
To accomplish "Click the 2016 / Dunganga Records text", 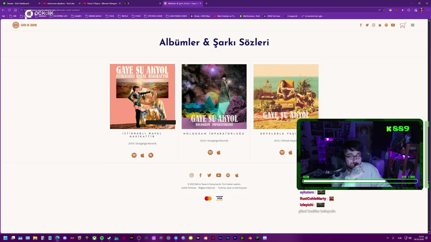I will coord(214,141).
